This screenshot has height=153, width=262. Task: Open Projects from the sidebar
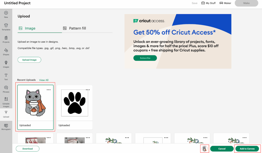(6, 38)
